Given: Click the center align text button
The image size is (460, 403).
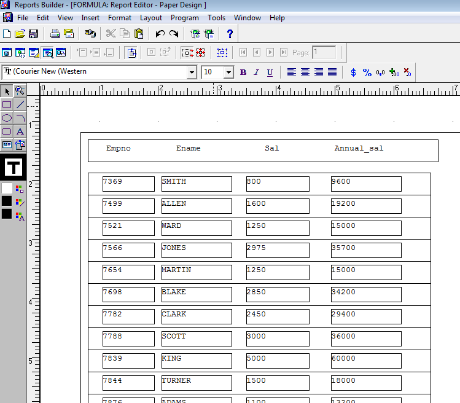Looking at the screenshot, I should pyautogui.click(x=305, y=72).
